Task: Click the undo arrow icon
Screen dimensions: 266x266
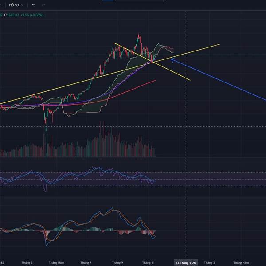Action: [x=34, y=5]
